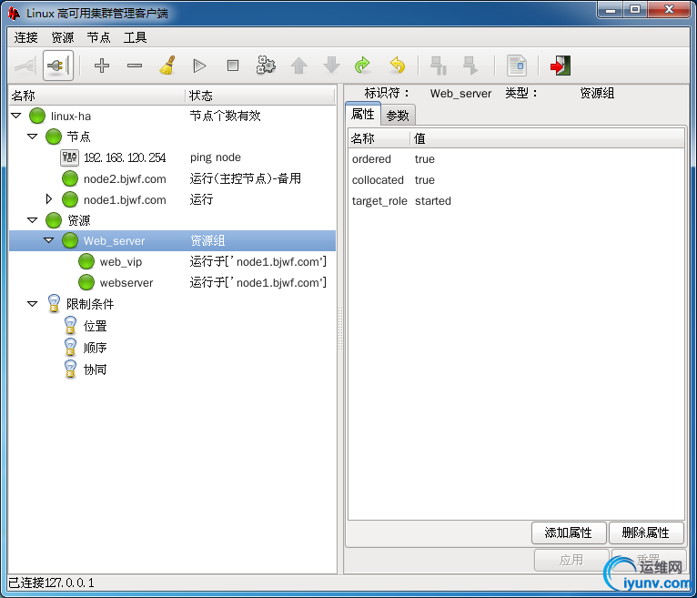Click the gears default settings icon

point(266,66)
